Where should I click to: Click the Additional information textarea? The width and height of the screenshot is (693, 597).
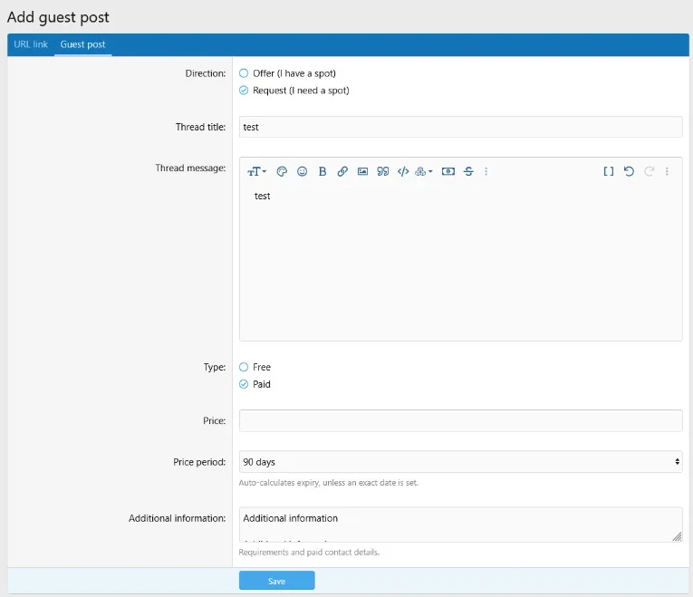click(x=460, y=525)
